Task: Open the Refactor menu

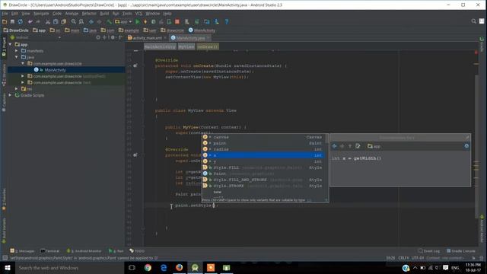Action: pos(89,14)
